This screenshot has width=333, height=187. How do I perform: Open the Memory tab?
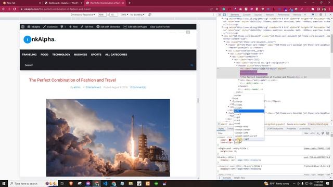(x=297, y=15)
